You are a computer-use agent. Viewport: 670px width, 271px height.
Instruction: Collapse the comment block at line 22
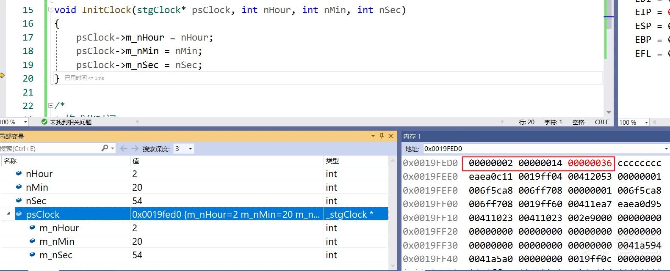click(51, 105)
